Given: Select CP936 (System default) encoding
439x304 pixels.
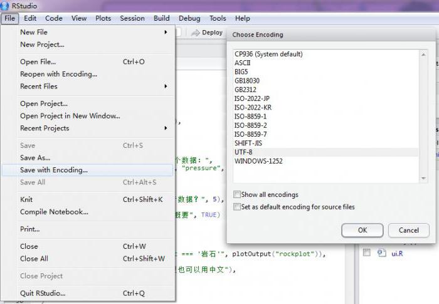Looking at the screenshot, I should point(268,54).
